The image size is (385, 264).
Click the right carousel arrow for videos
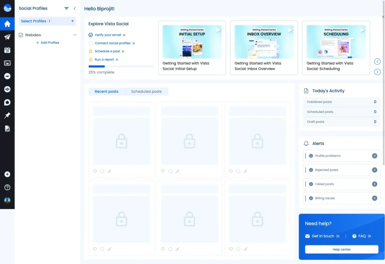pos(377,71)
